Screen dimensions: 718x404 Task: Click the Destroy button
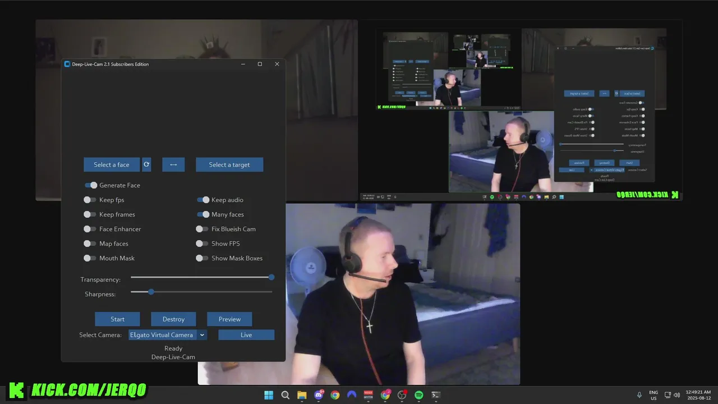pos(173,319)
